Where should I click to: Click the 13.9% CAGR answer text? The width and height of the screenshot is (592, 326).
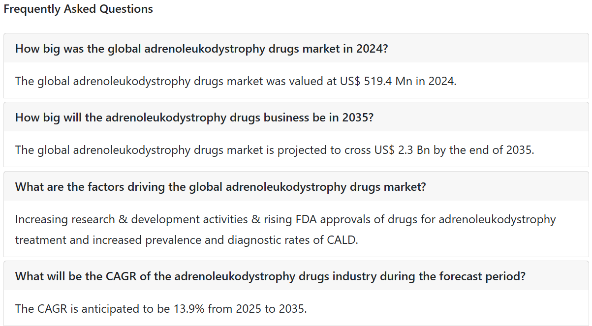pos(161,309)
